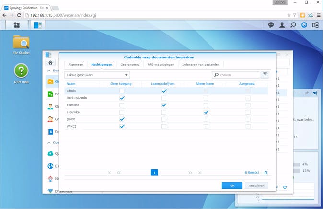The image size is (323, 209).
Task: Collapse the Con sidebar section chevron
Action: [x=49, y=143]
